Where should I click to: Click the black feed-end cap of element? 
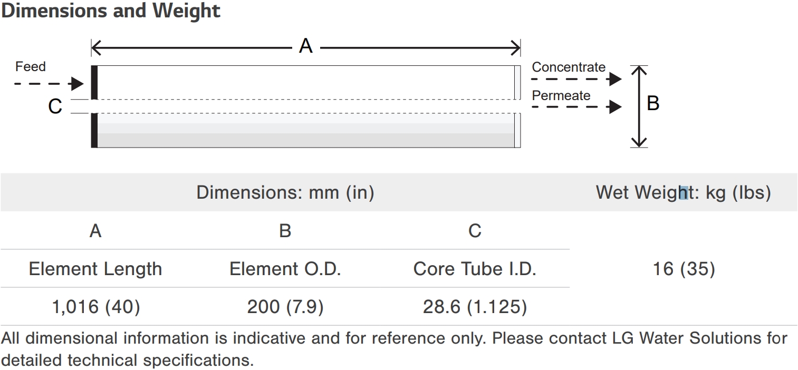[94, 106]
